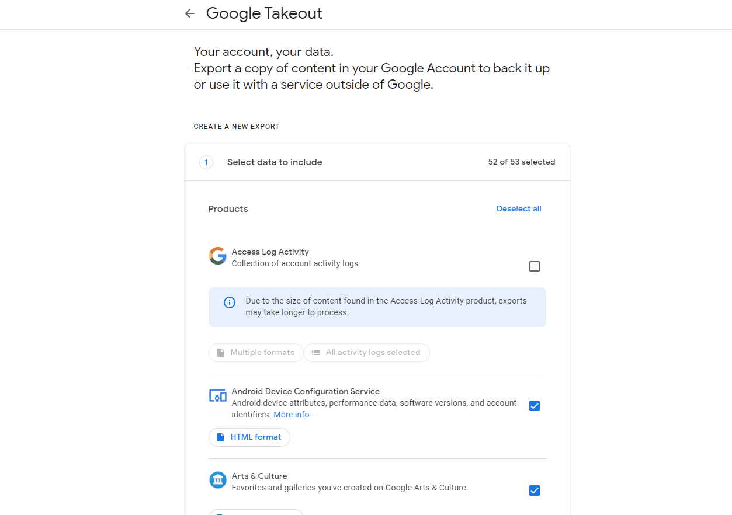Open the 'More info' link
This screenshot has width=732, height=515.
pyautogui.click(x=291, y=415)
